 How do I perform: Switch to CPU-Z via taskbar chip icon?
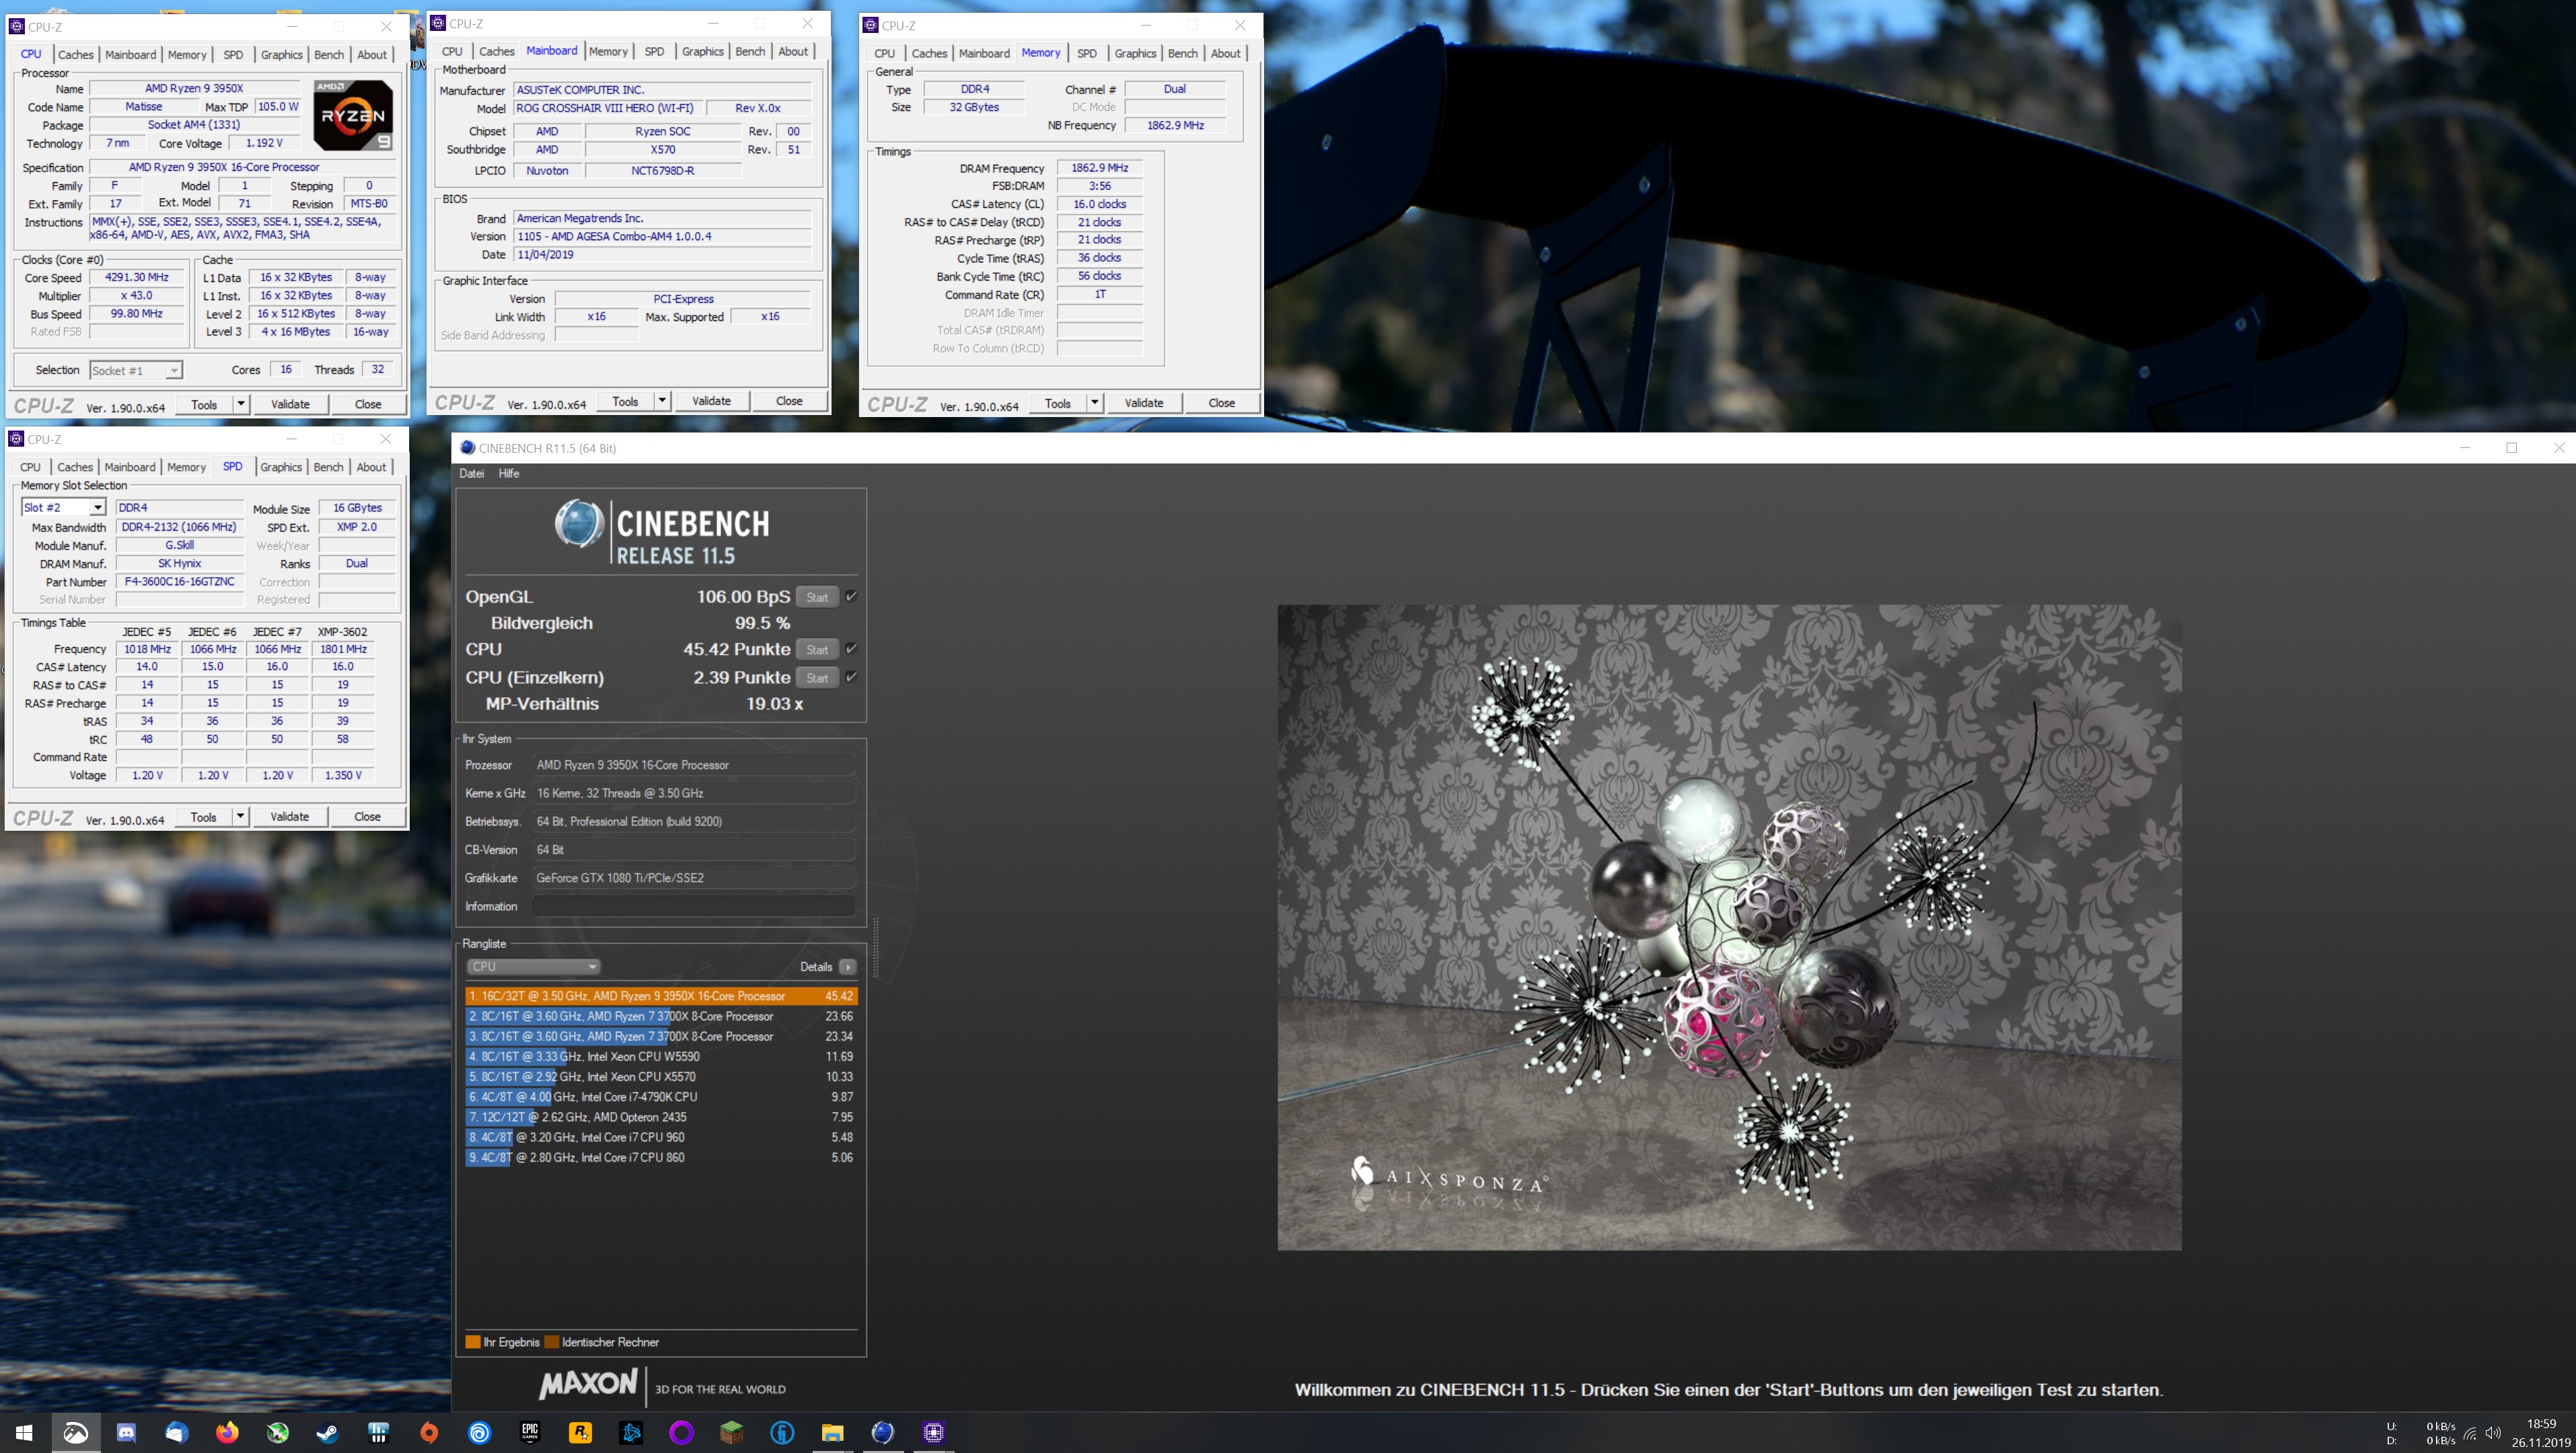coord(933,1432)
